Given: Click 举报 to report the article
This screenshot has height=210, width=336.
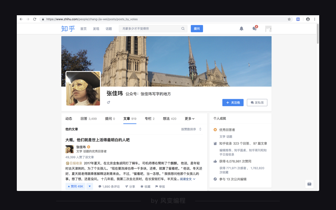Looking at the screenshot, I should [x=160, y=186].
